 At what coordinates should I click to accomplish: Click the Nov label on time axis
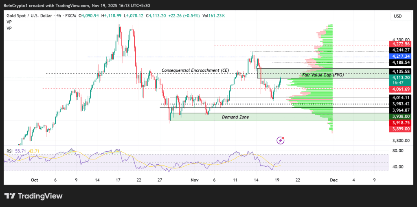click(194, 179)
